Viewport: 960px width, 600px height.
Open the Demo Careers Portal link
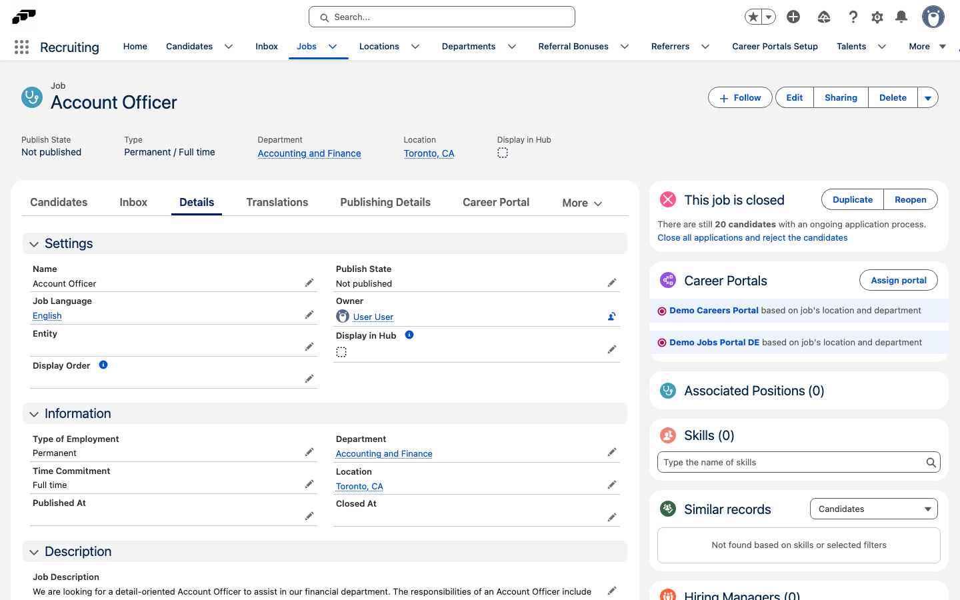(714, 311)
